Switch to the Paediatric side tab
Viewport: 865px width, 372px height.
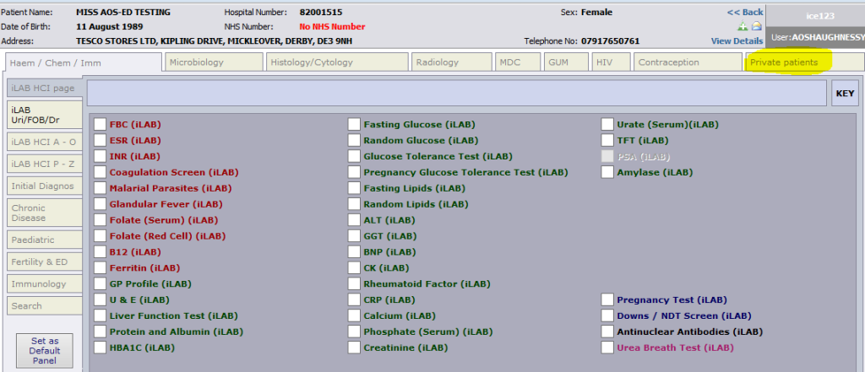point(45,240)
